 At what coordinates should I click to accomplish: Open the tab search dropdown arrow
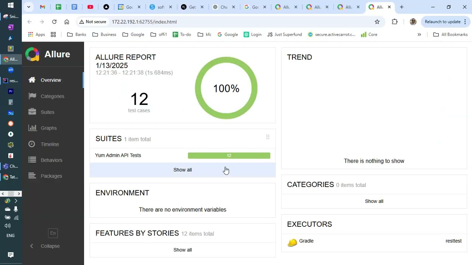(28, 7)
